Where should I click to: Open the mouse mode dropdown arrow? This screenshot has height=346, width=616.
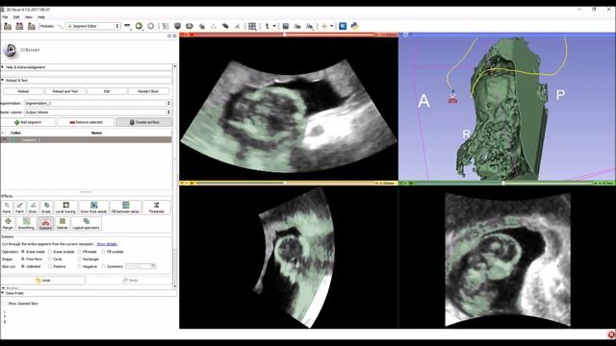[274, 26]
